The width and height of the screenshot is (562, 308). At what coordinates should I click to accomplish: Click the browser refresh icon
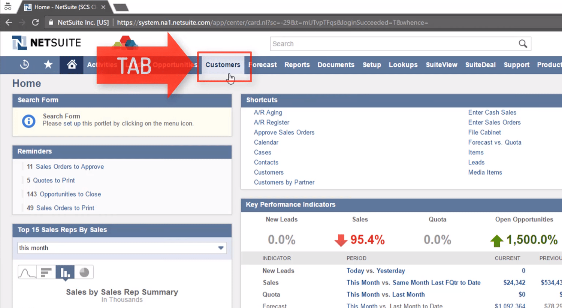coord(35,22)
